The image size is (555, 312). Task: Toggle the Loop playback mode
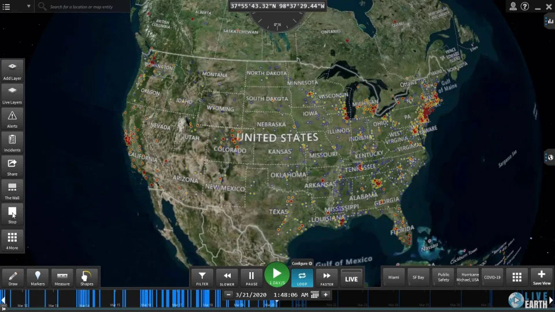(302, 278)
